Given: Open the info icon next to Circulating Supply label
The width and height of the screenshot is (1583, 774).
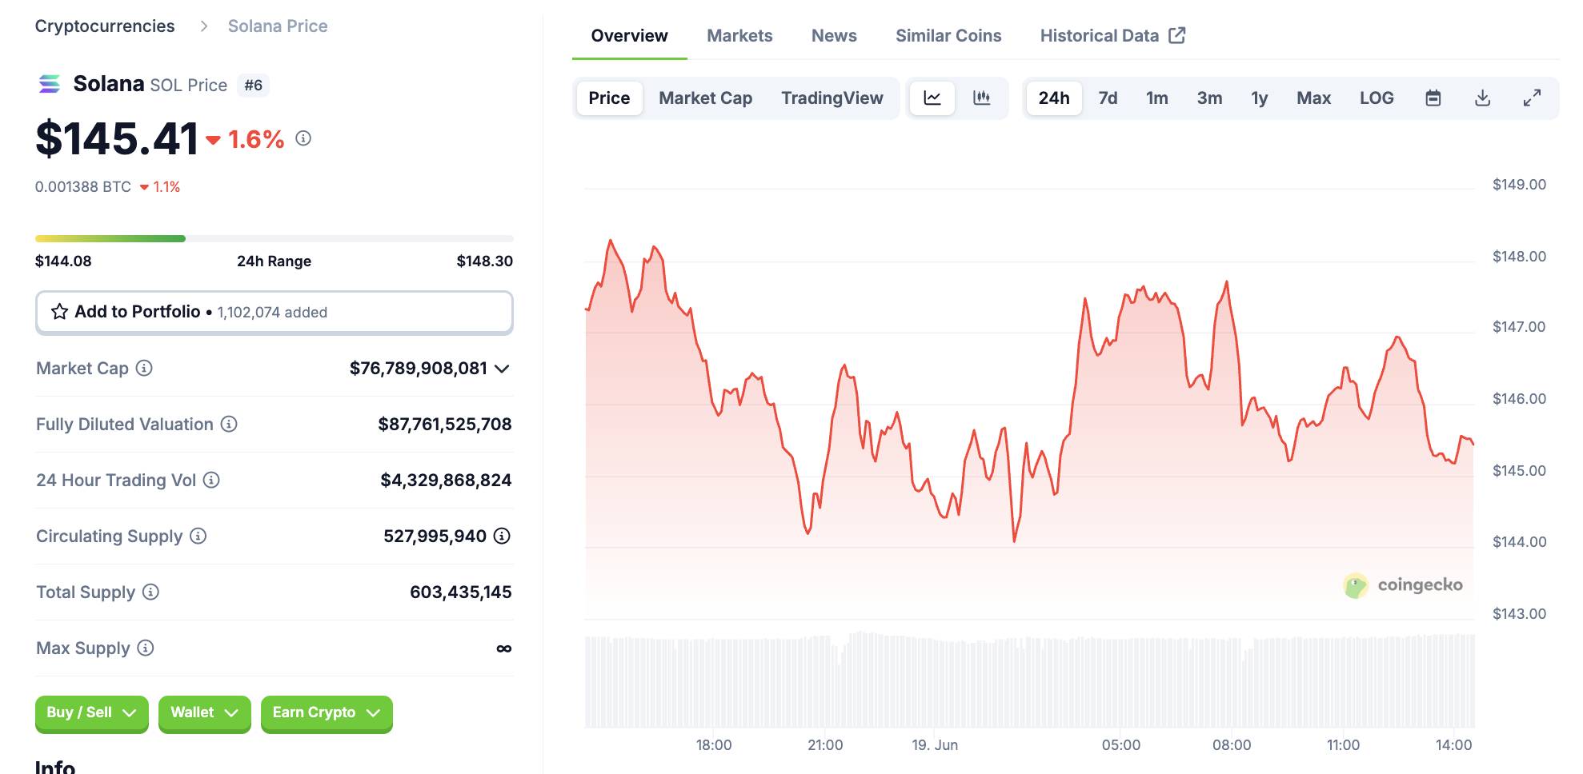Looking at the screenshot, I should (198, 536).
